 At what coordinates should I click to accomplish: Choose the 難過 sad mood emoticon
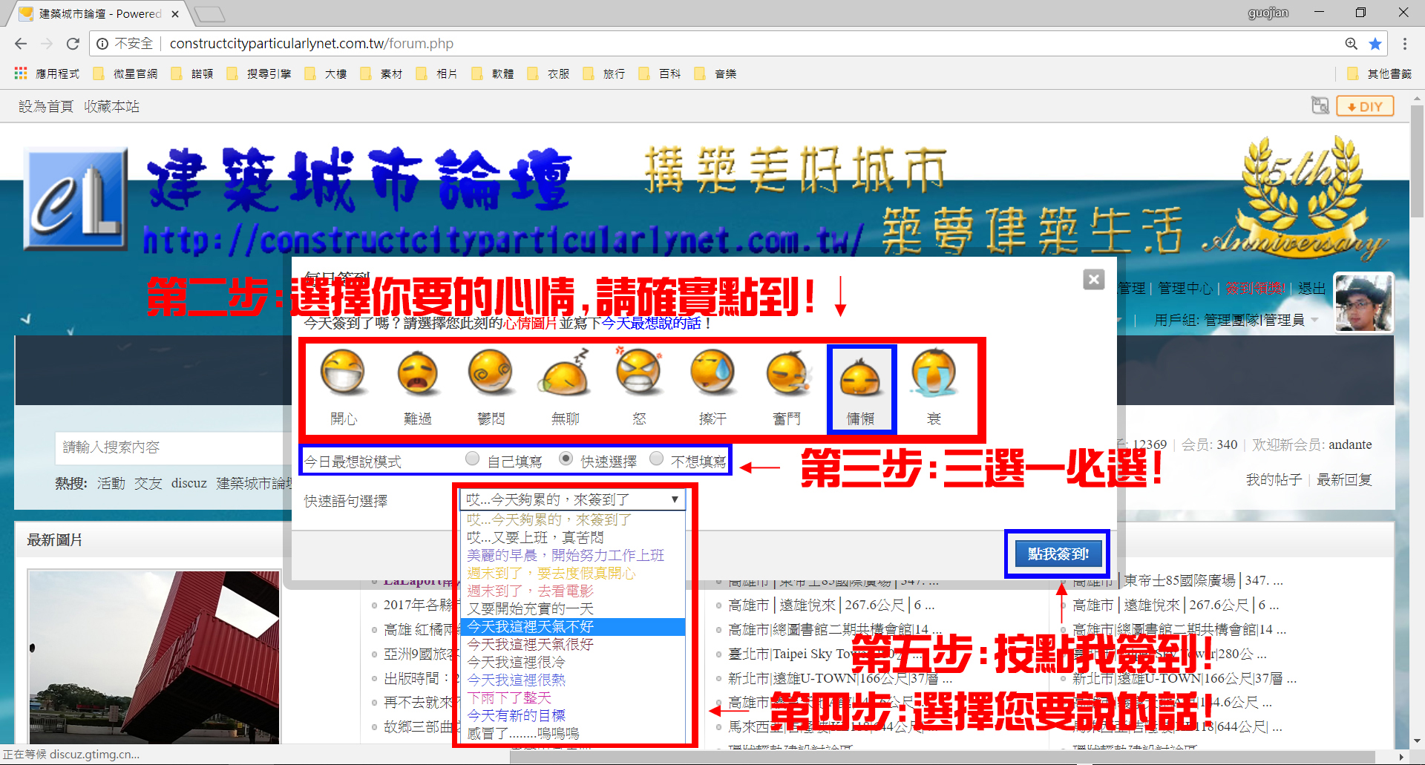click(417, 373)
